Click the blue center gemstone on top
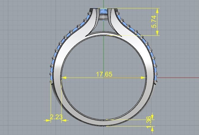Viewport: 199px width, 135px height. 104,12
